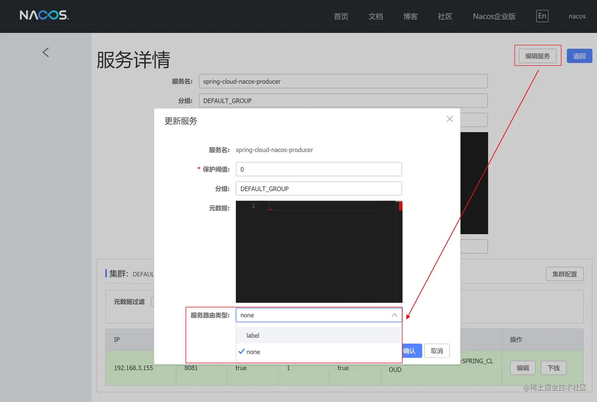Click the 元数据过滤 label
Image resolution: width=597 pixels, height=402 pixels.
[129, 301]
